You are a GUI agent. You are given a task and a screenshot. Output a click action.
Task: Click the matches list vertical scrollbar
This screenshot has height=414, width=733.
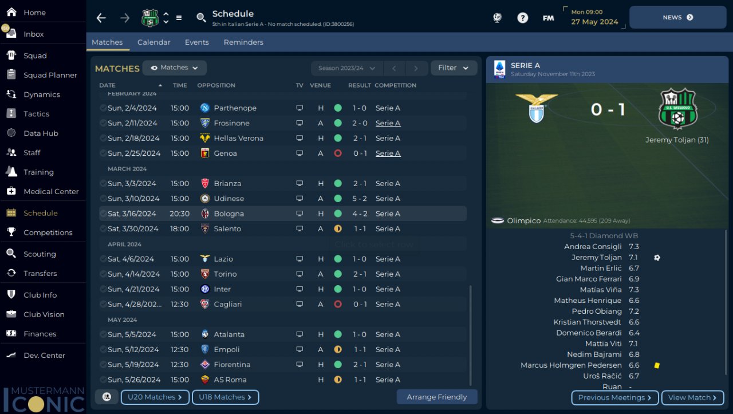(x=471, y=335)
